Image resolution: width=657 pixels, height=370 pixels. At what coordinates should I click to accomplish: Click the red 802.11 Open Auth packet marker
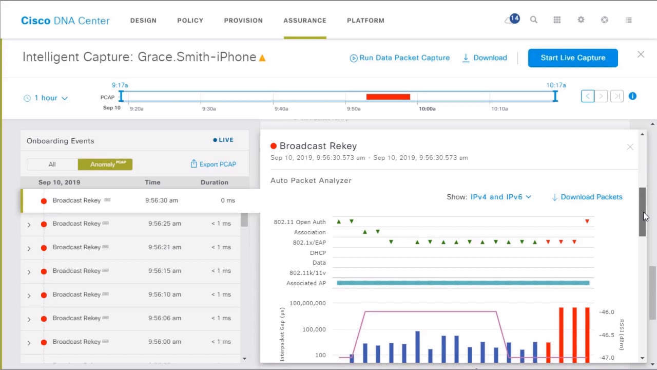coord(587,221)
